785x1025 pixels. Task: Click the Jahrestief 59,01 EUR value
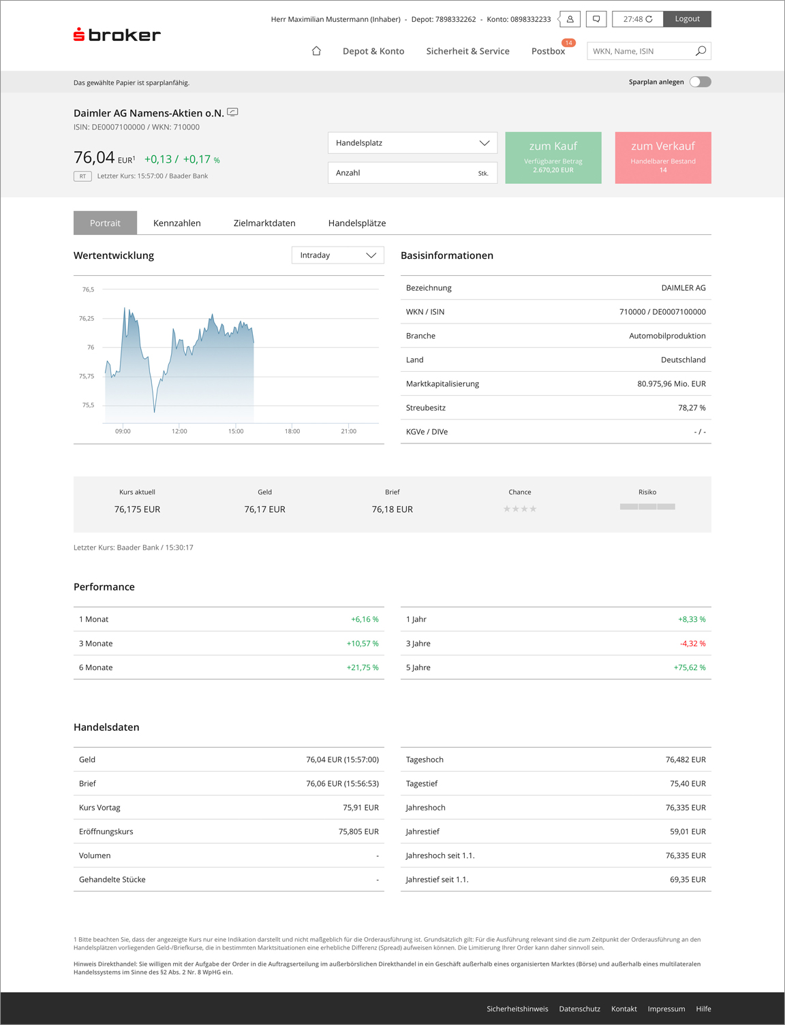[x=688, y=832]
